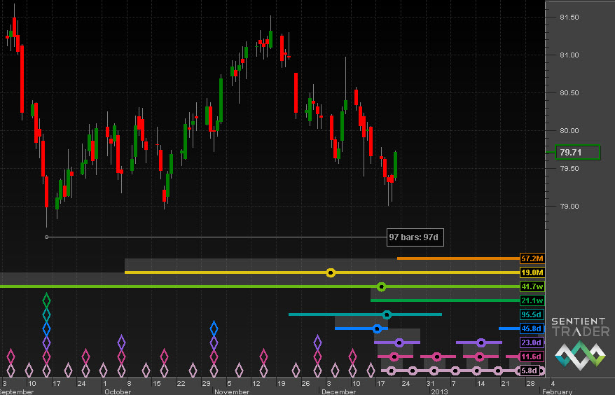Click the teal circle on the 95.5d line
The image size is (615, 395).
tap(387, 314)
